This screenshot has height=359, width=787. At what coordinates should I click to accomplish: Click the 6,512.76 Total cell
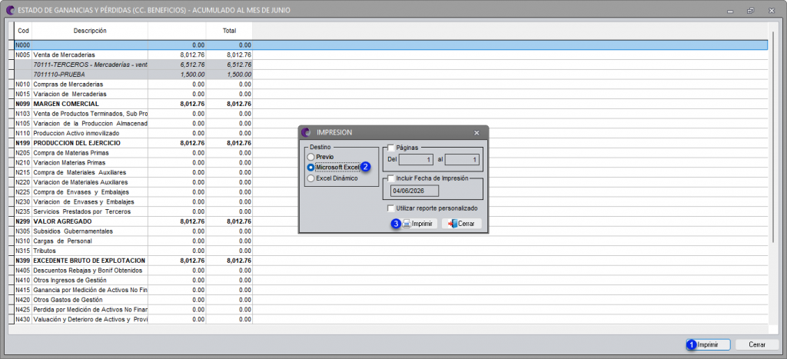[229, 65]
